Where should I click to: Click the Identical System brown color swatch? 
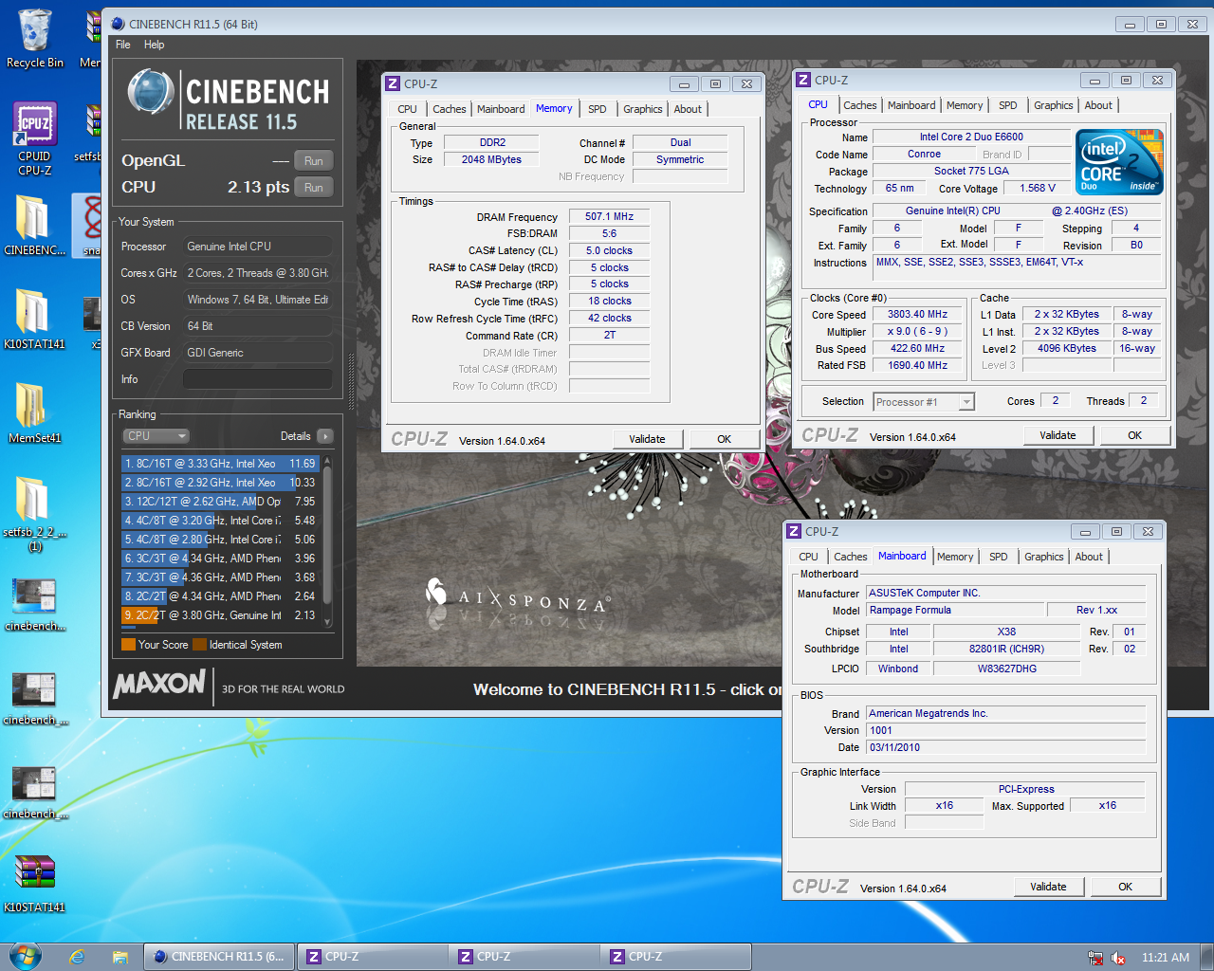click(199, 645)
